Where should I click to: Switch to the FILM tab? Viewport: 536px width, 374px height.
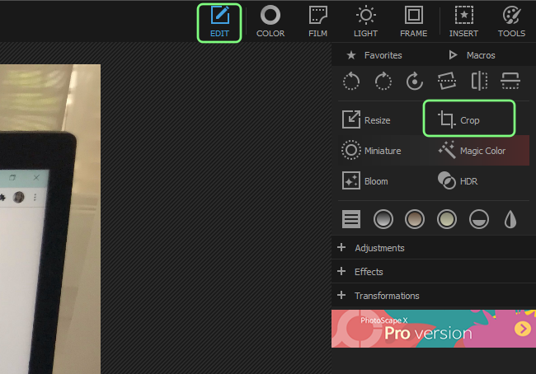click(318, 22)
